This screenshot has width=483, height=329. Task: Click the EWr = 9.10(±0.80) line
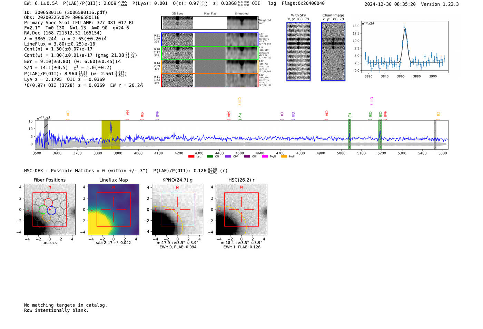point(72,61)
